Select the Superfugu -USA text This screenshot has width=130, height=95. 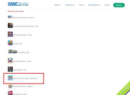pos(17,44)
